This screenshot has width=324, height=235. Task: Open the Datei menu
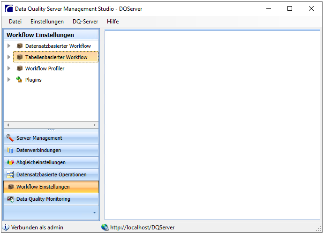point(15,22)
